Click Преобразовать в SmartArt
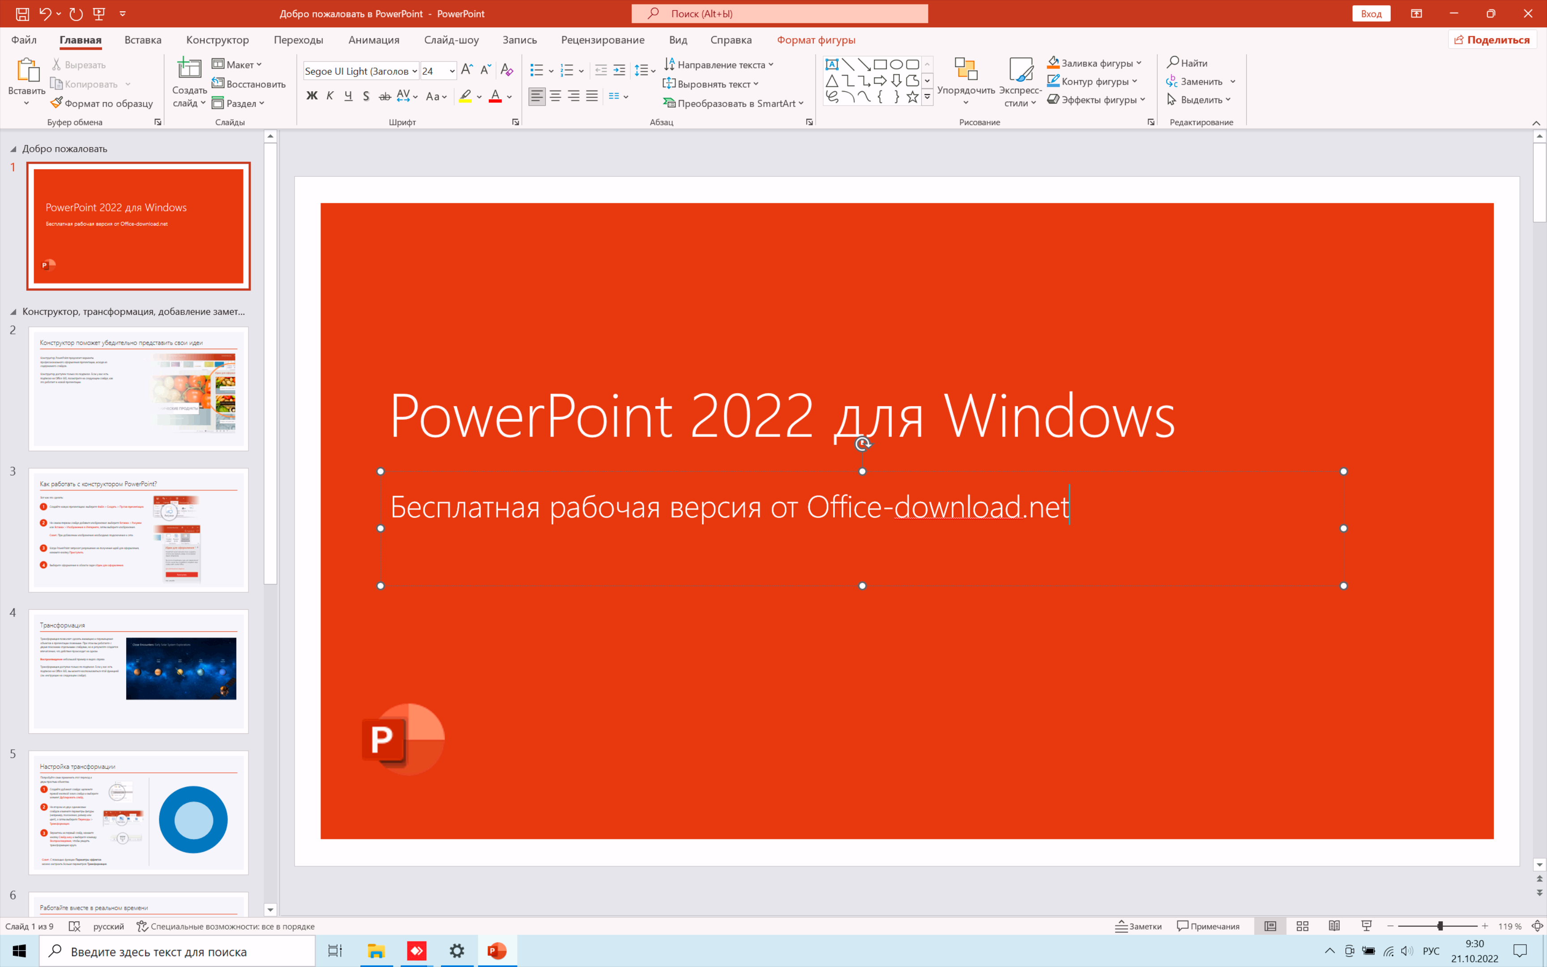This screenshot has width=1547, height=967. [x=733, y=103]
